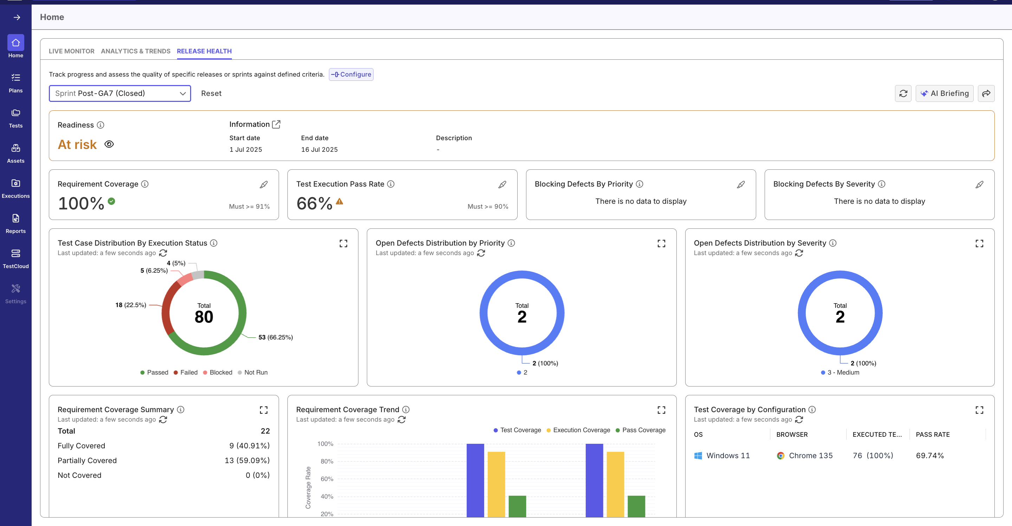Screen dimensions: 1012x526
Task: Open TestCloud from the sidebar
Action: tap(16, 258)
